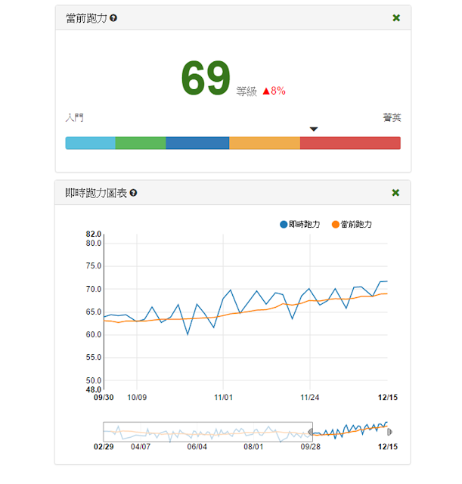Screen dimensions: 462x484
Task: Click the 04/07 date in overview timeline
Action: tap(141, 447)
